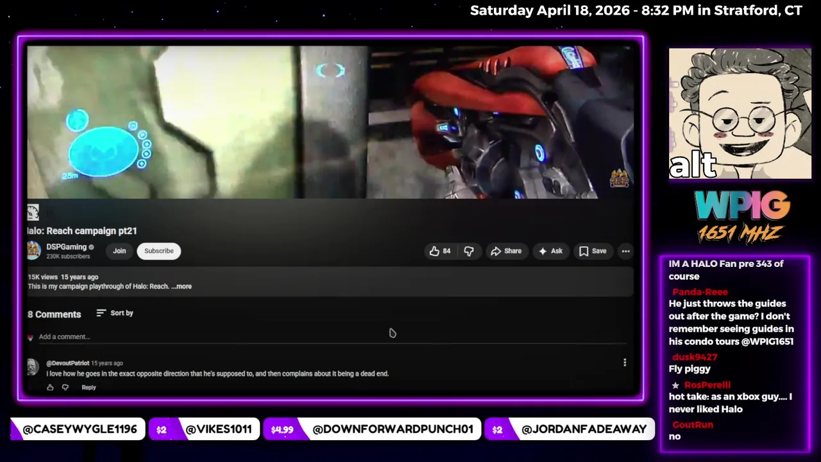Image resolution: width=821 pixels, height=462 pixels.
Task: Click the @CASEYWYGLE1196 ticker name
Action: (80, 429)
